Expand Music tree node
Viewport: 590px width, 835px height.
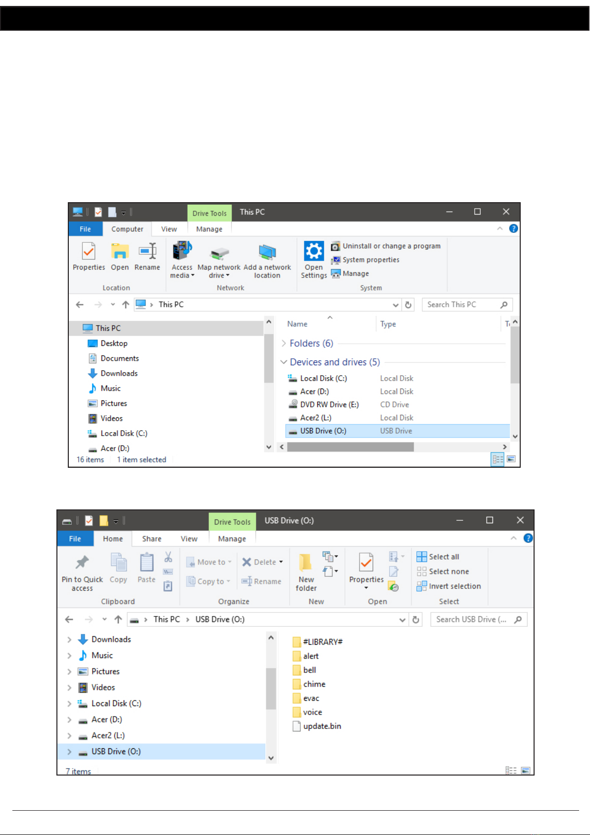click(x=69, y=656)
